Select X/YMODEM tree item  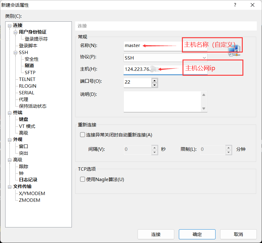coord(32,194)
